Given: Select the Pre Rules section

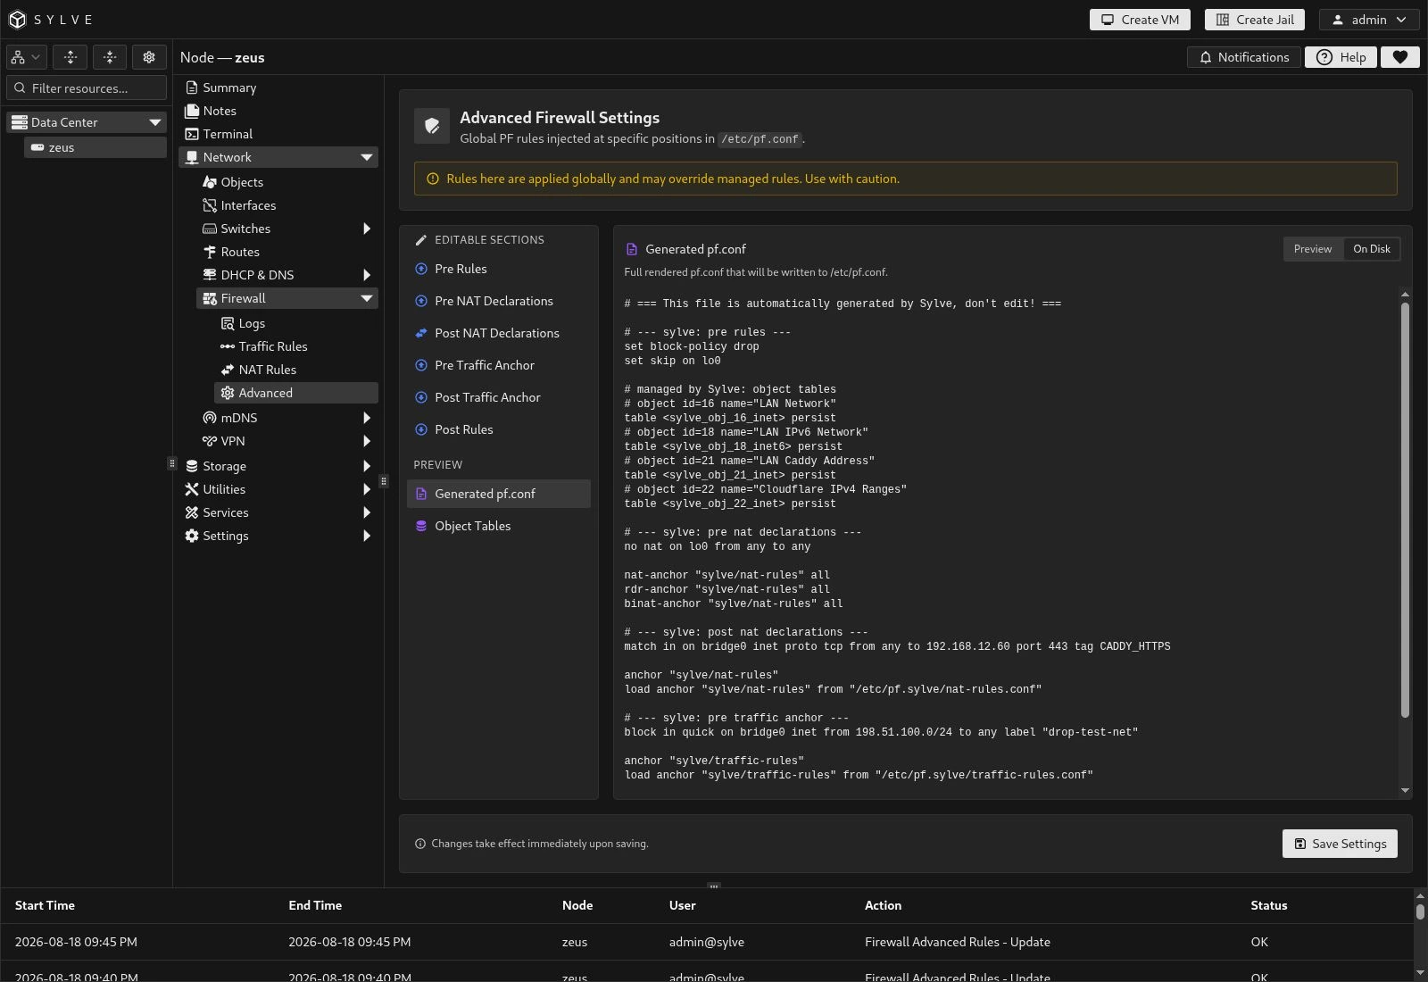Looking at the screenshot, I should pyautogui.click(x=499, y=269).
